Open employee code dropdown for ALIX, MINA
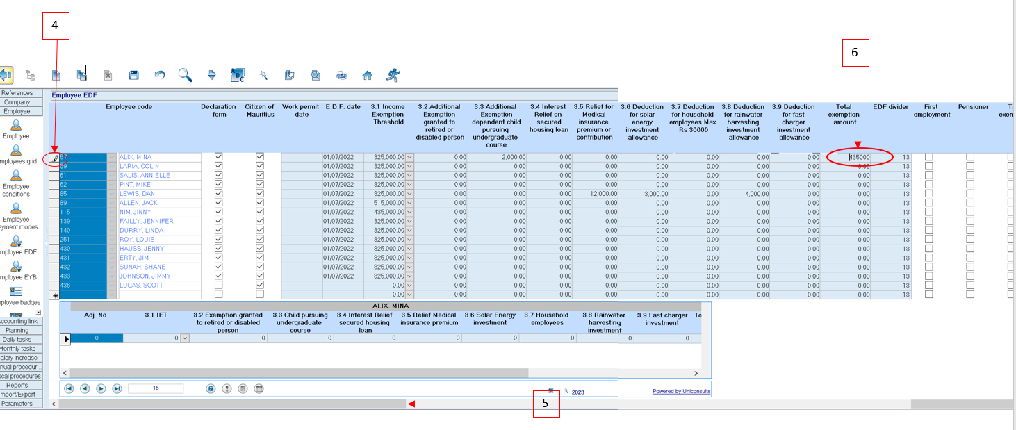The image size is (1016, 430). 112,157
